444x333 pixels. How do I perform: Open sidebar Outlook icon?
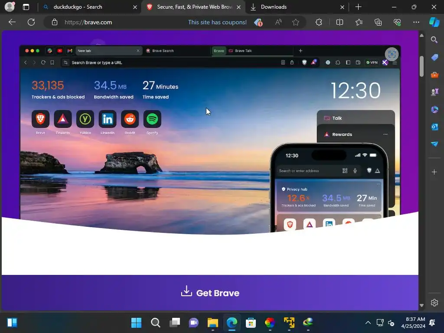[x=434, y=127]
